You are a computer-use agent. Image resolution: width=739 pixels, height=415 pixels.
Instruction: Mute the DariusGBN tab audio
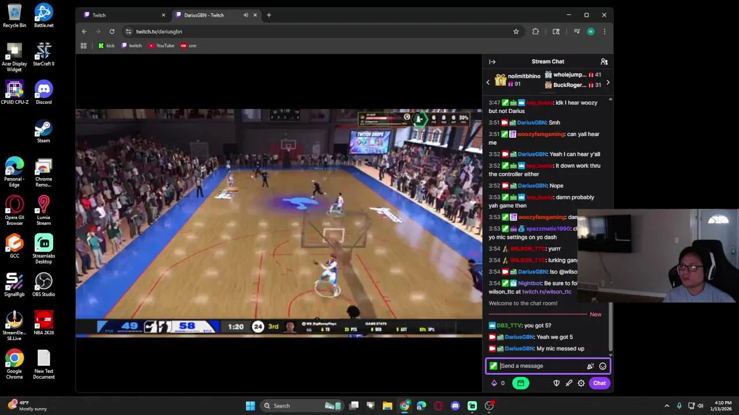pyautogui.click(x=246, y=15)
